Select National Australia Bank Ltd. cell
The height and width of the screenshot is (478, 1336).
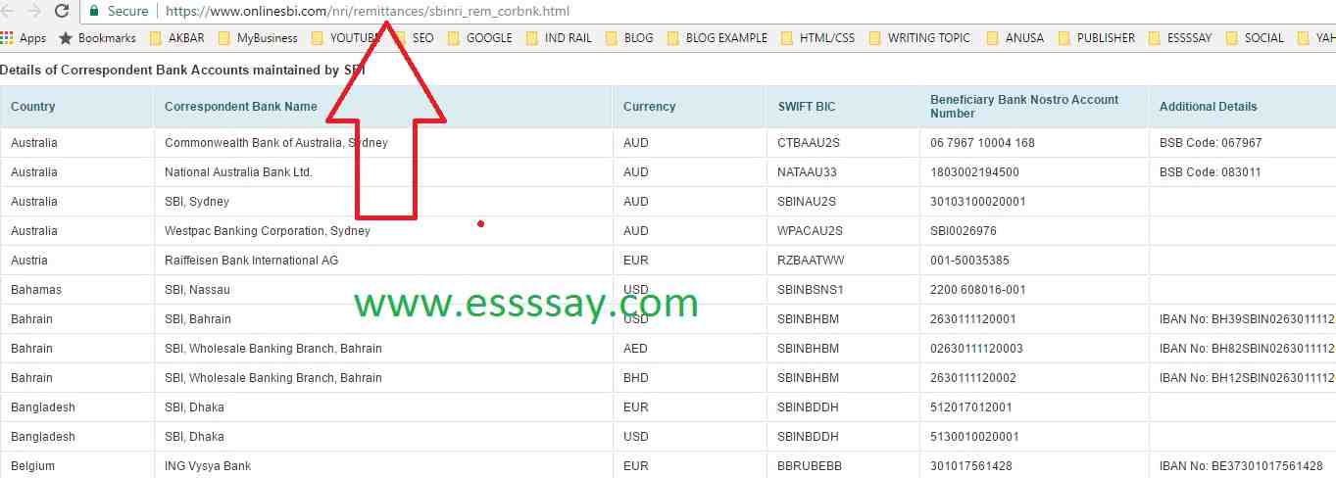[383, 172]
